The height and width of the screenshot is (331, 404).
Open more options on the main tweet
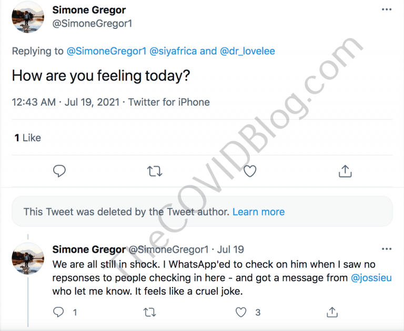387,11
